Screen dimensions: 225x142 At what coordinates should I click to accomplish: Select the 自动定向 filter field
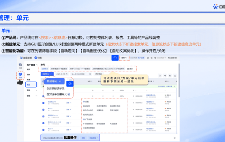[x=86, y=106]
